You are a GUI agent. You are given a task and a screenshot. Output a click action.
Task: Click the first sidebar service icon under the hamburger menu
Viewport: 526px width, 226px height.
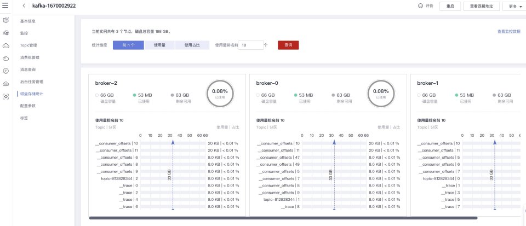point(6,20)
